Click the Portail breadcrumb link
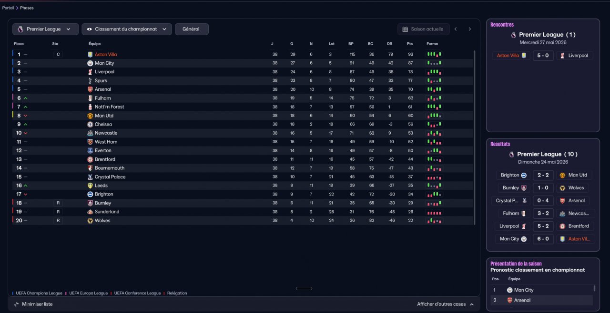The height and width of the screenshot is (313, 610). pos(8,8)
